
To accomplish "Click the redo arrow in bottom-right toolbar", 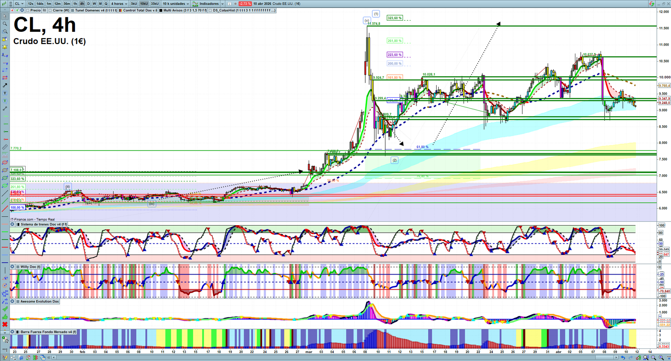I will point(630,358).
